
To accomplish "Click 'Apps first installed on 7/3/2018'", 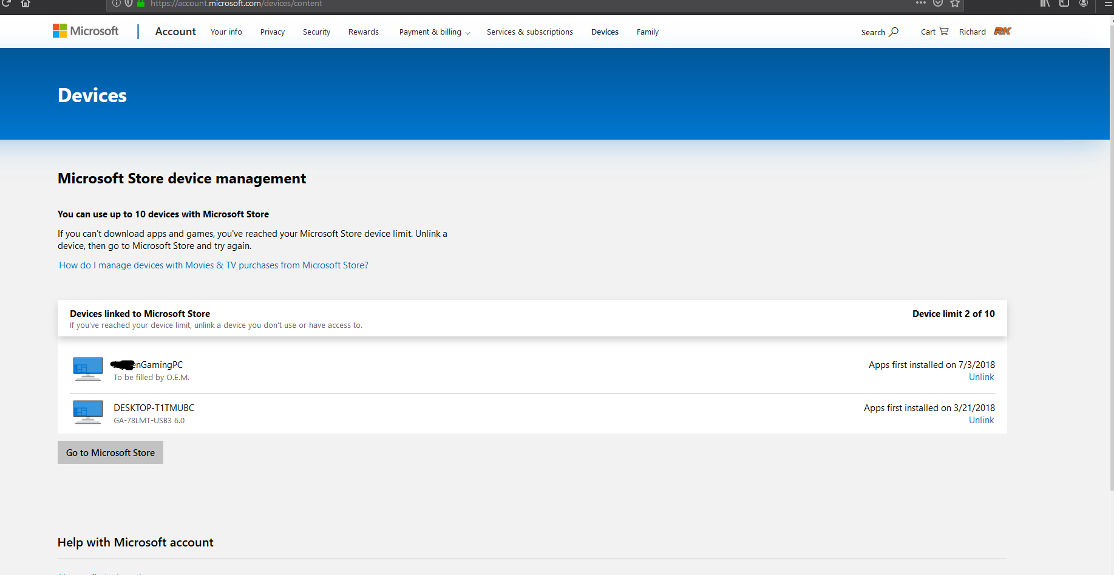I will (932, 365).
